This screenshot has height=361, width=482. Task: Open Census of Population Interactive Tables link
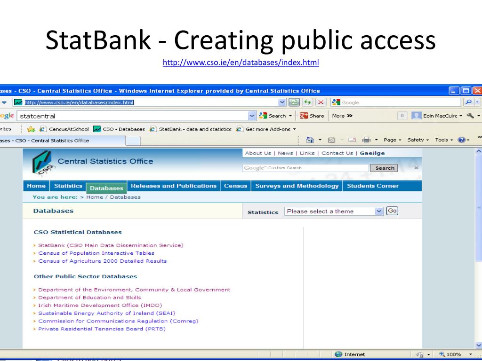(x=96, y=253)
